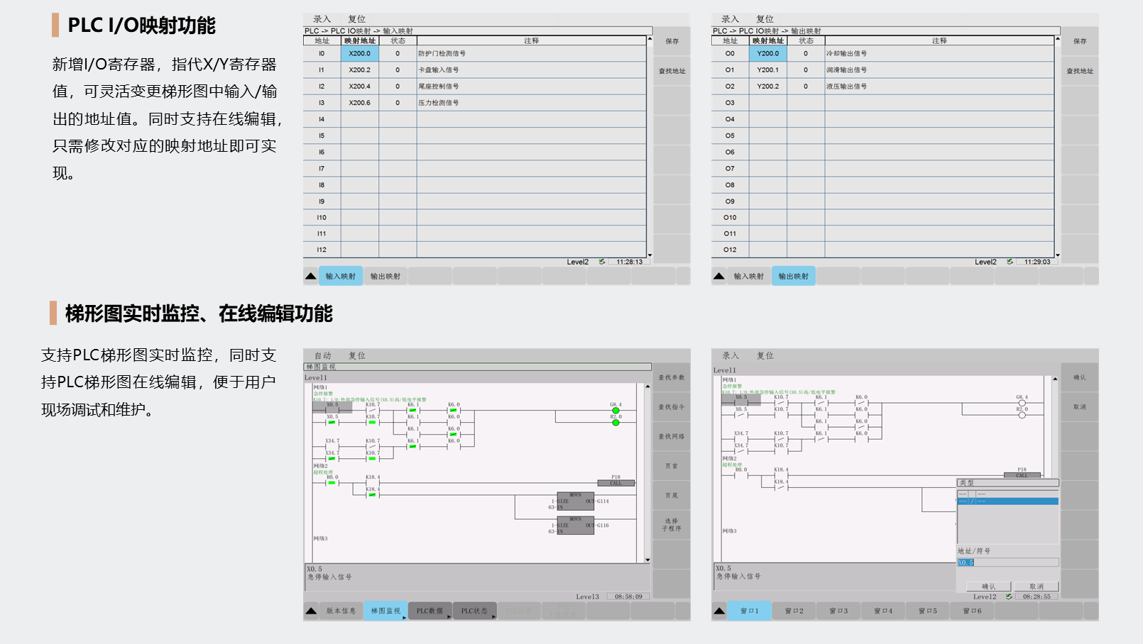Click the 地址/符号 input field showing X0.5
The width and height of the screenshot is (1143, 644).
(1008, 562)
